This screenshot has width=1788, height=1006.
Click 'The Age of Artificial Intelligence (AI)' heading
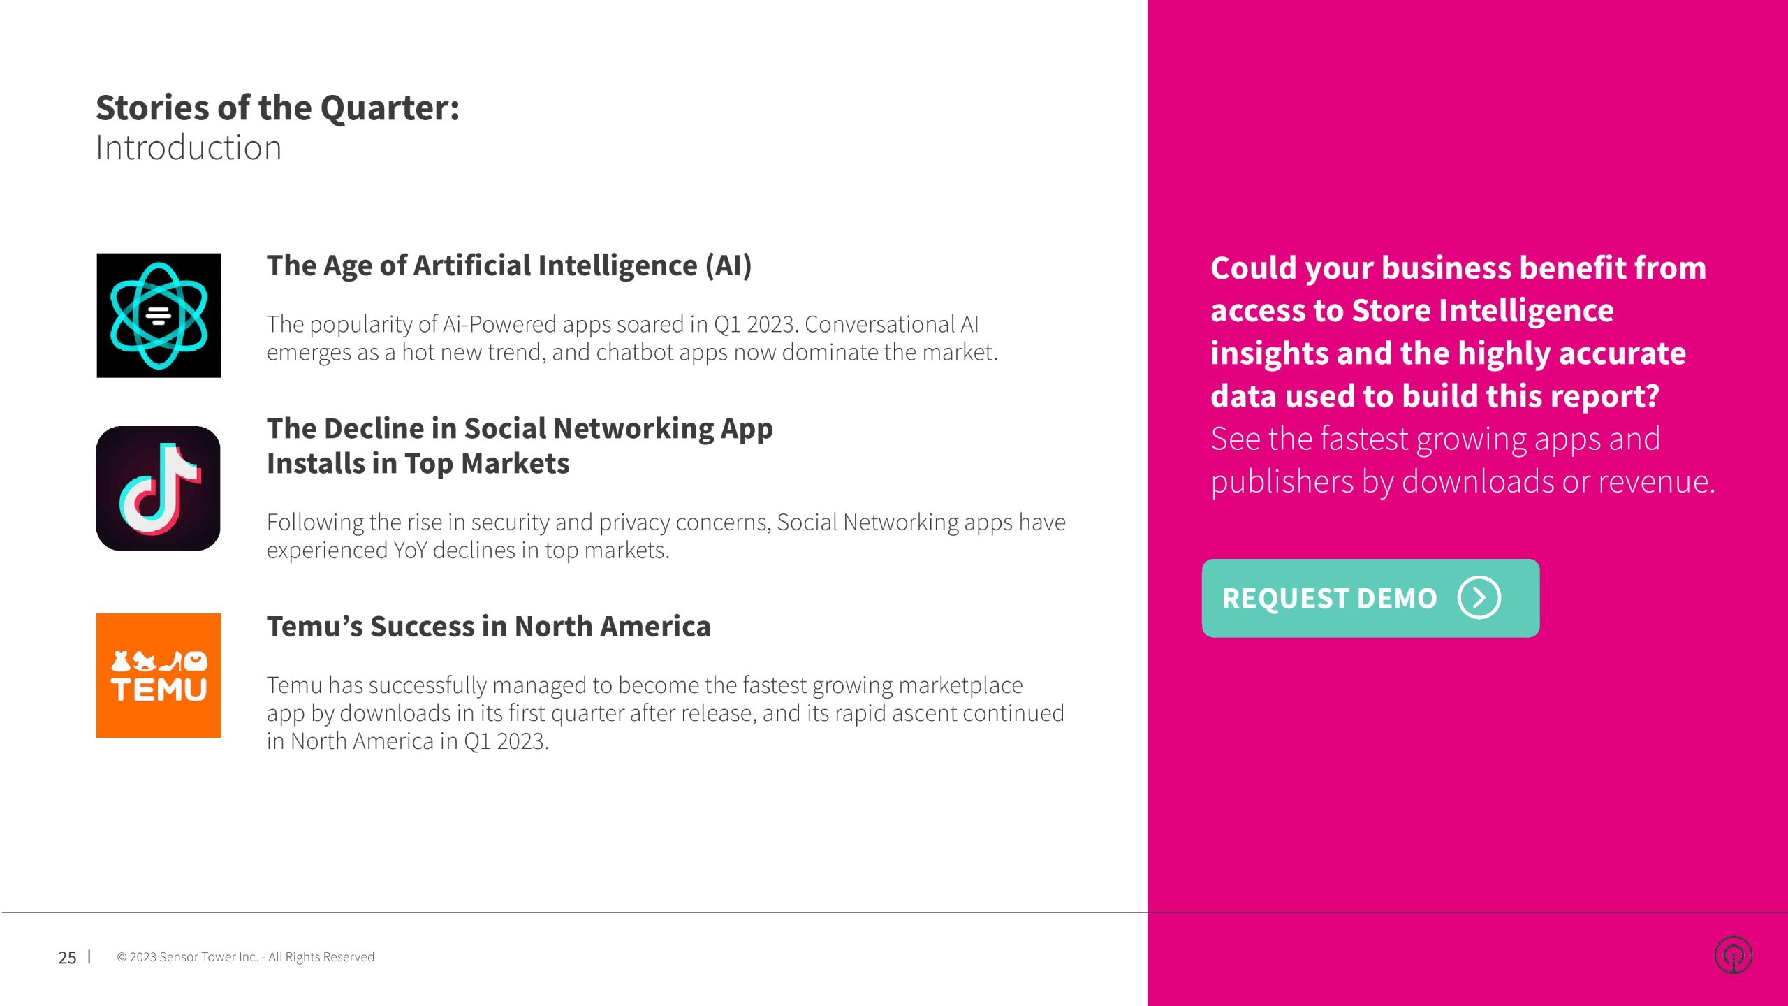click(509, 265)
